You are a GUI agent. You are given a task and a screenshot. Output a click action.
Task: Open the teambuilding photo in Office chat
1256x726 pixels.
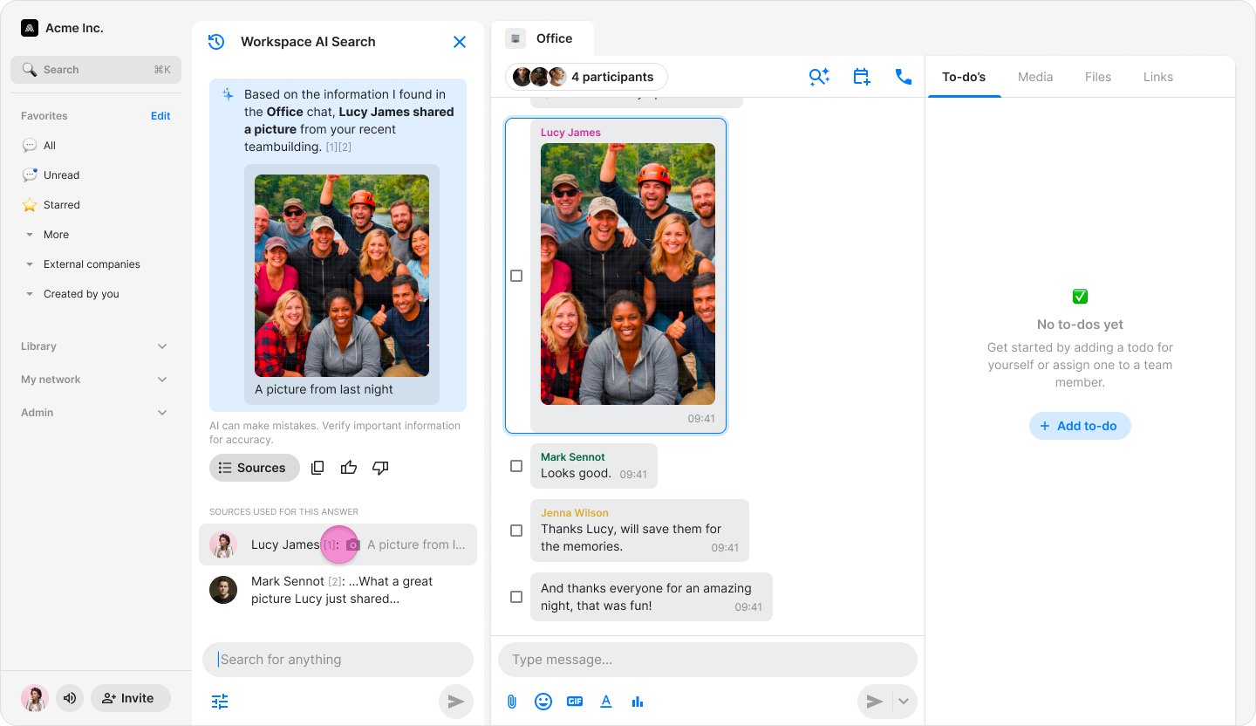point(628,274)
